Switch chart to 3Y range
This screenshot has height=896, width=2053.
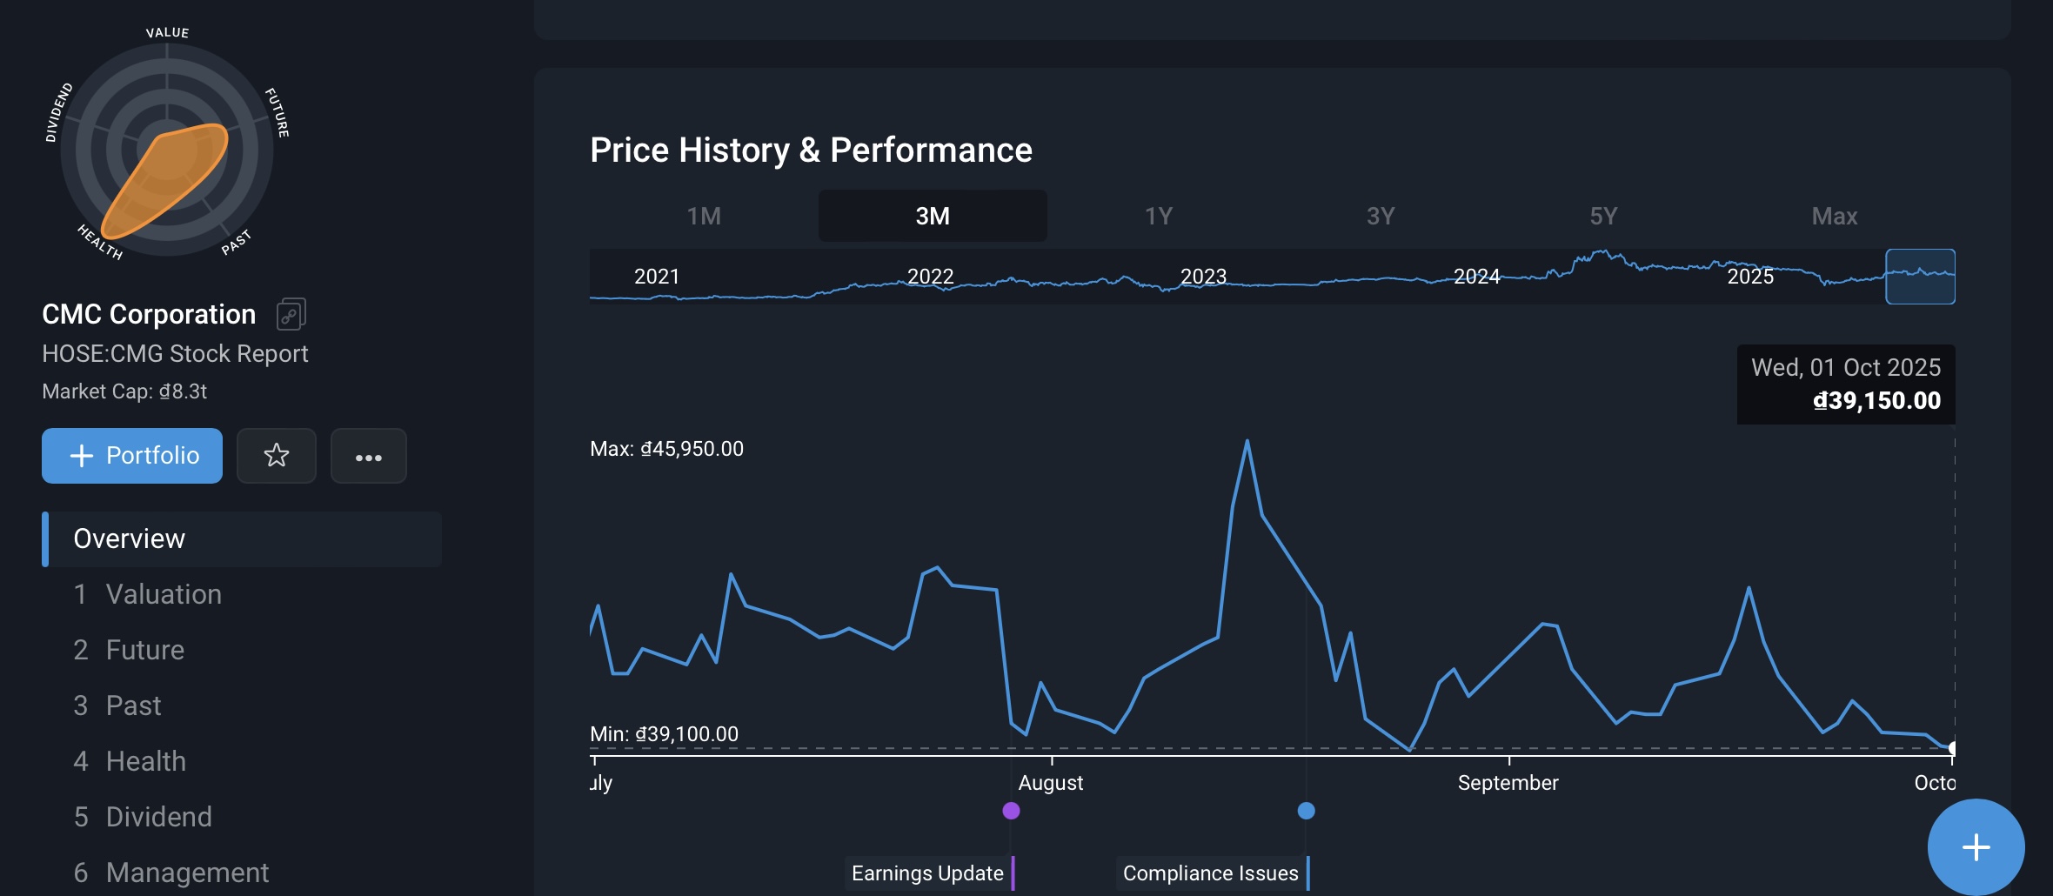point(1381,216)
